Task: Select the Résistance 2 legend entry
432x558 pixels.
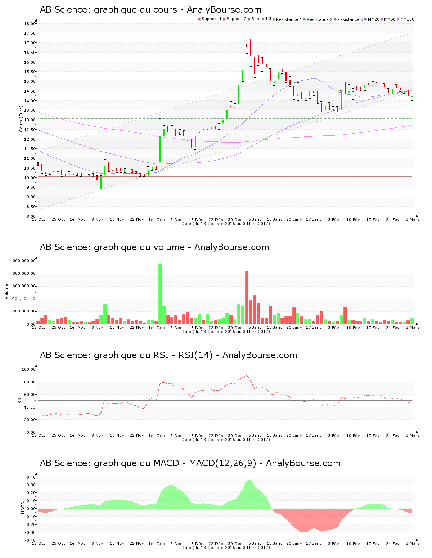Action: (318, 19)
